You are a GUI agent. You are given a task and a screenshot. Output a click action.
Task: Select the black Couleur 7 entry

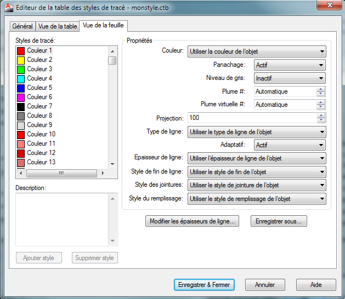pyautogui.click(x=39, y=106)
